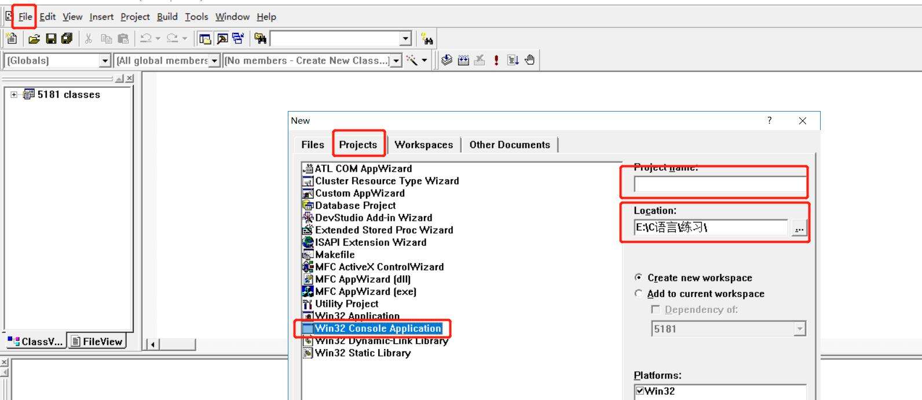This screenshot has width=922, height=400.
Task: Open the All global members dropdown
Action: pyautogui.click(x=215, y=61)
